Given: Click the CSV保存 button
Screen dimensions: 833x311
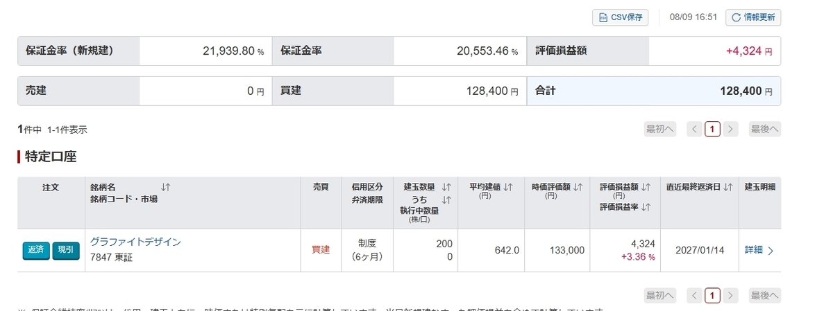Looking at the screenshot, I should 620,17.
